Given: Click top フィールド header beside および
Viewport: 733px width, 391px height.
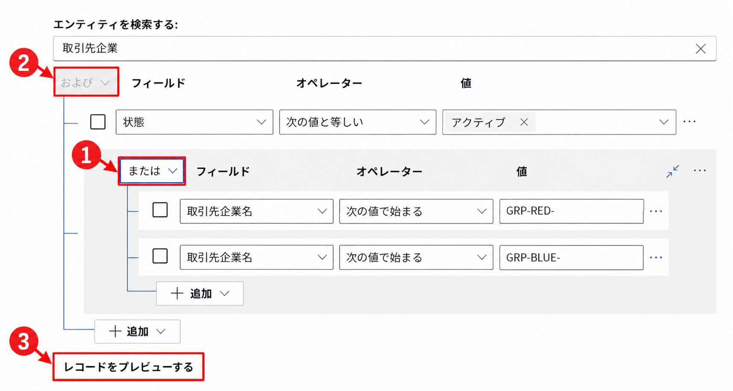Looking at the screenshot, I should pyautogui.click(x=158, y=83).
